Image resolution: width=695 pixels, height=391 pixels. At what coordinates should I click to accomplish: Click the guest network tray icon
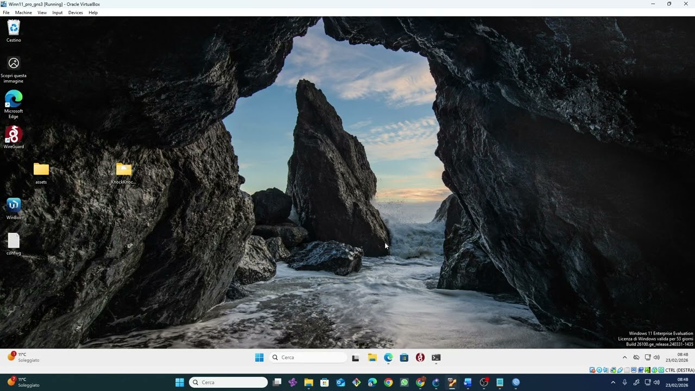pyautogui.click(x=648, y=357)
